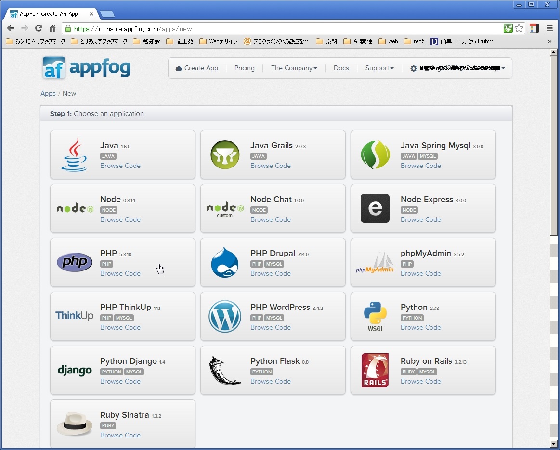
Task: Open the browser home page icon
Action: coord(52,28)
